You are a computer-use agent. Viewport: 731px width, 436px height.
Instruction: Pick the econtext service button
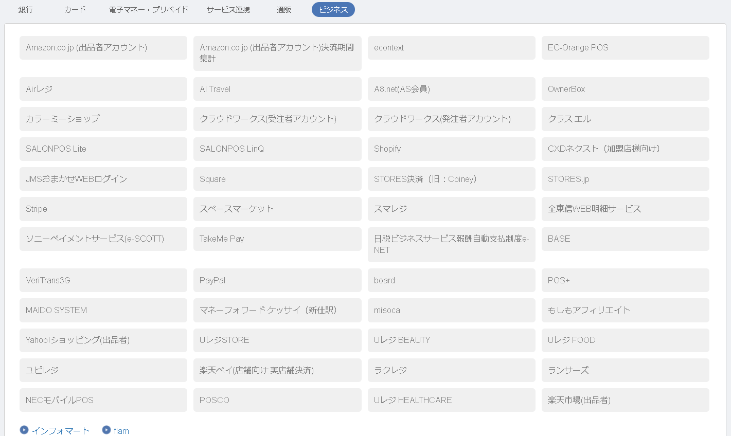point(451,48)
